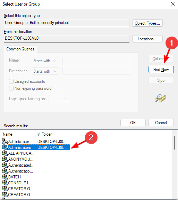Open the Name Starts with dropdown
Screen dimensions: 178x200
tap(45, 61)
